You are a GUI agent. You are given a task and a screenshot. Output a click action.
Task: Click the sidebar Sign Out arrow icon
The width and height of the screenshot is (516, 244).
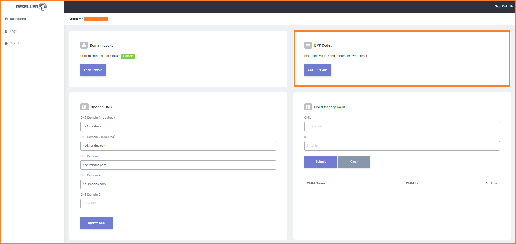(6, 44)
